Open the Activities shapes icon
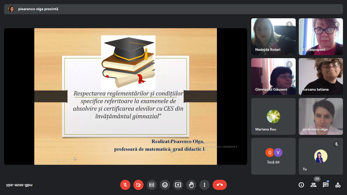 tap(338, 185)
